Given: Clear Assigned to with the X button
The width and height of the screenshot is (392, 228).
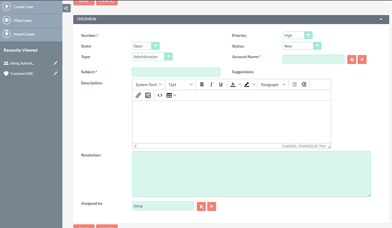Looking at the screenshot, I should [x=211, y=206].
